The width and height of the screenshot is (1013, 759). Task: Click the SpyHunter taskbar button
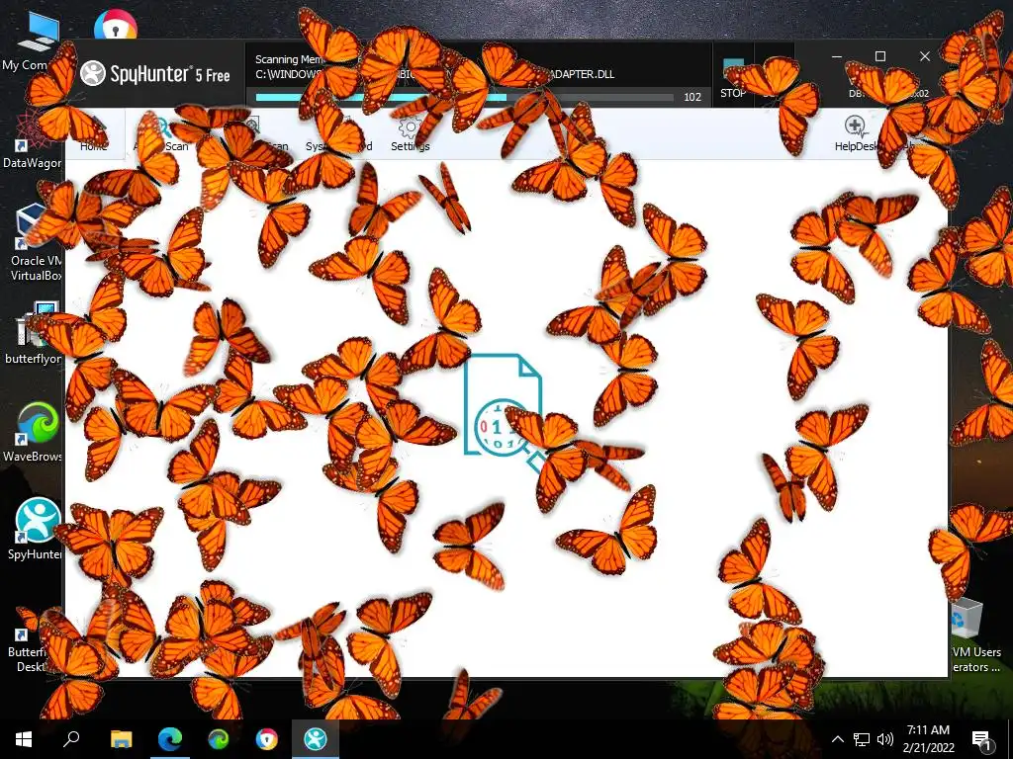tap(316, 739)
